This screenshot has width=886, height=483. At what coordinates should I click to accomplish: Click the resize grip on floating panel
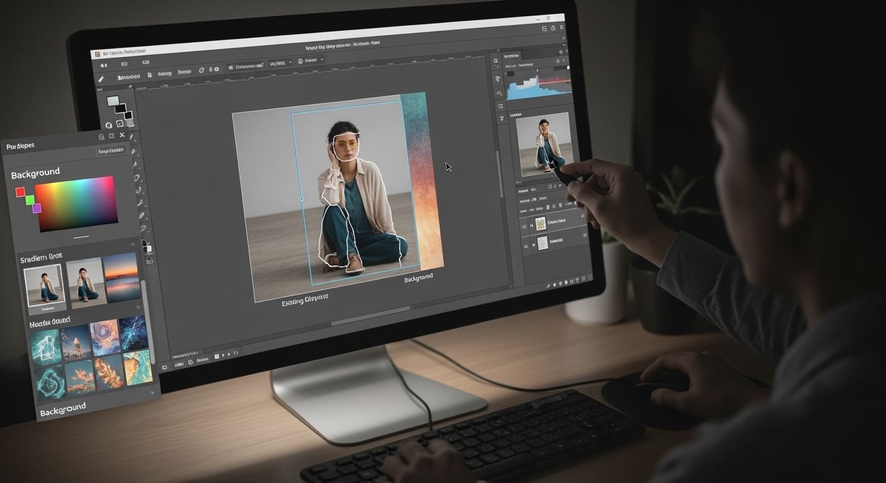coord(152,392)
